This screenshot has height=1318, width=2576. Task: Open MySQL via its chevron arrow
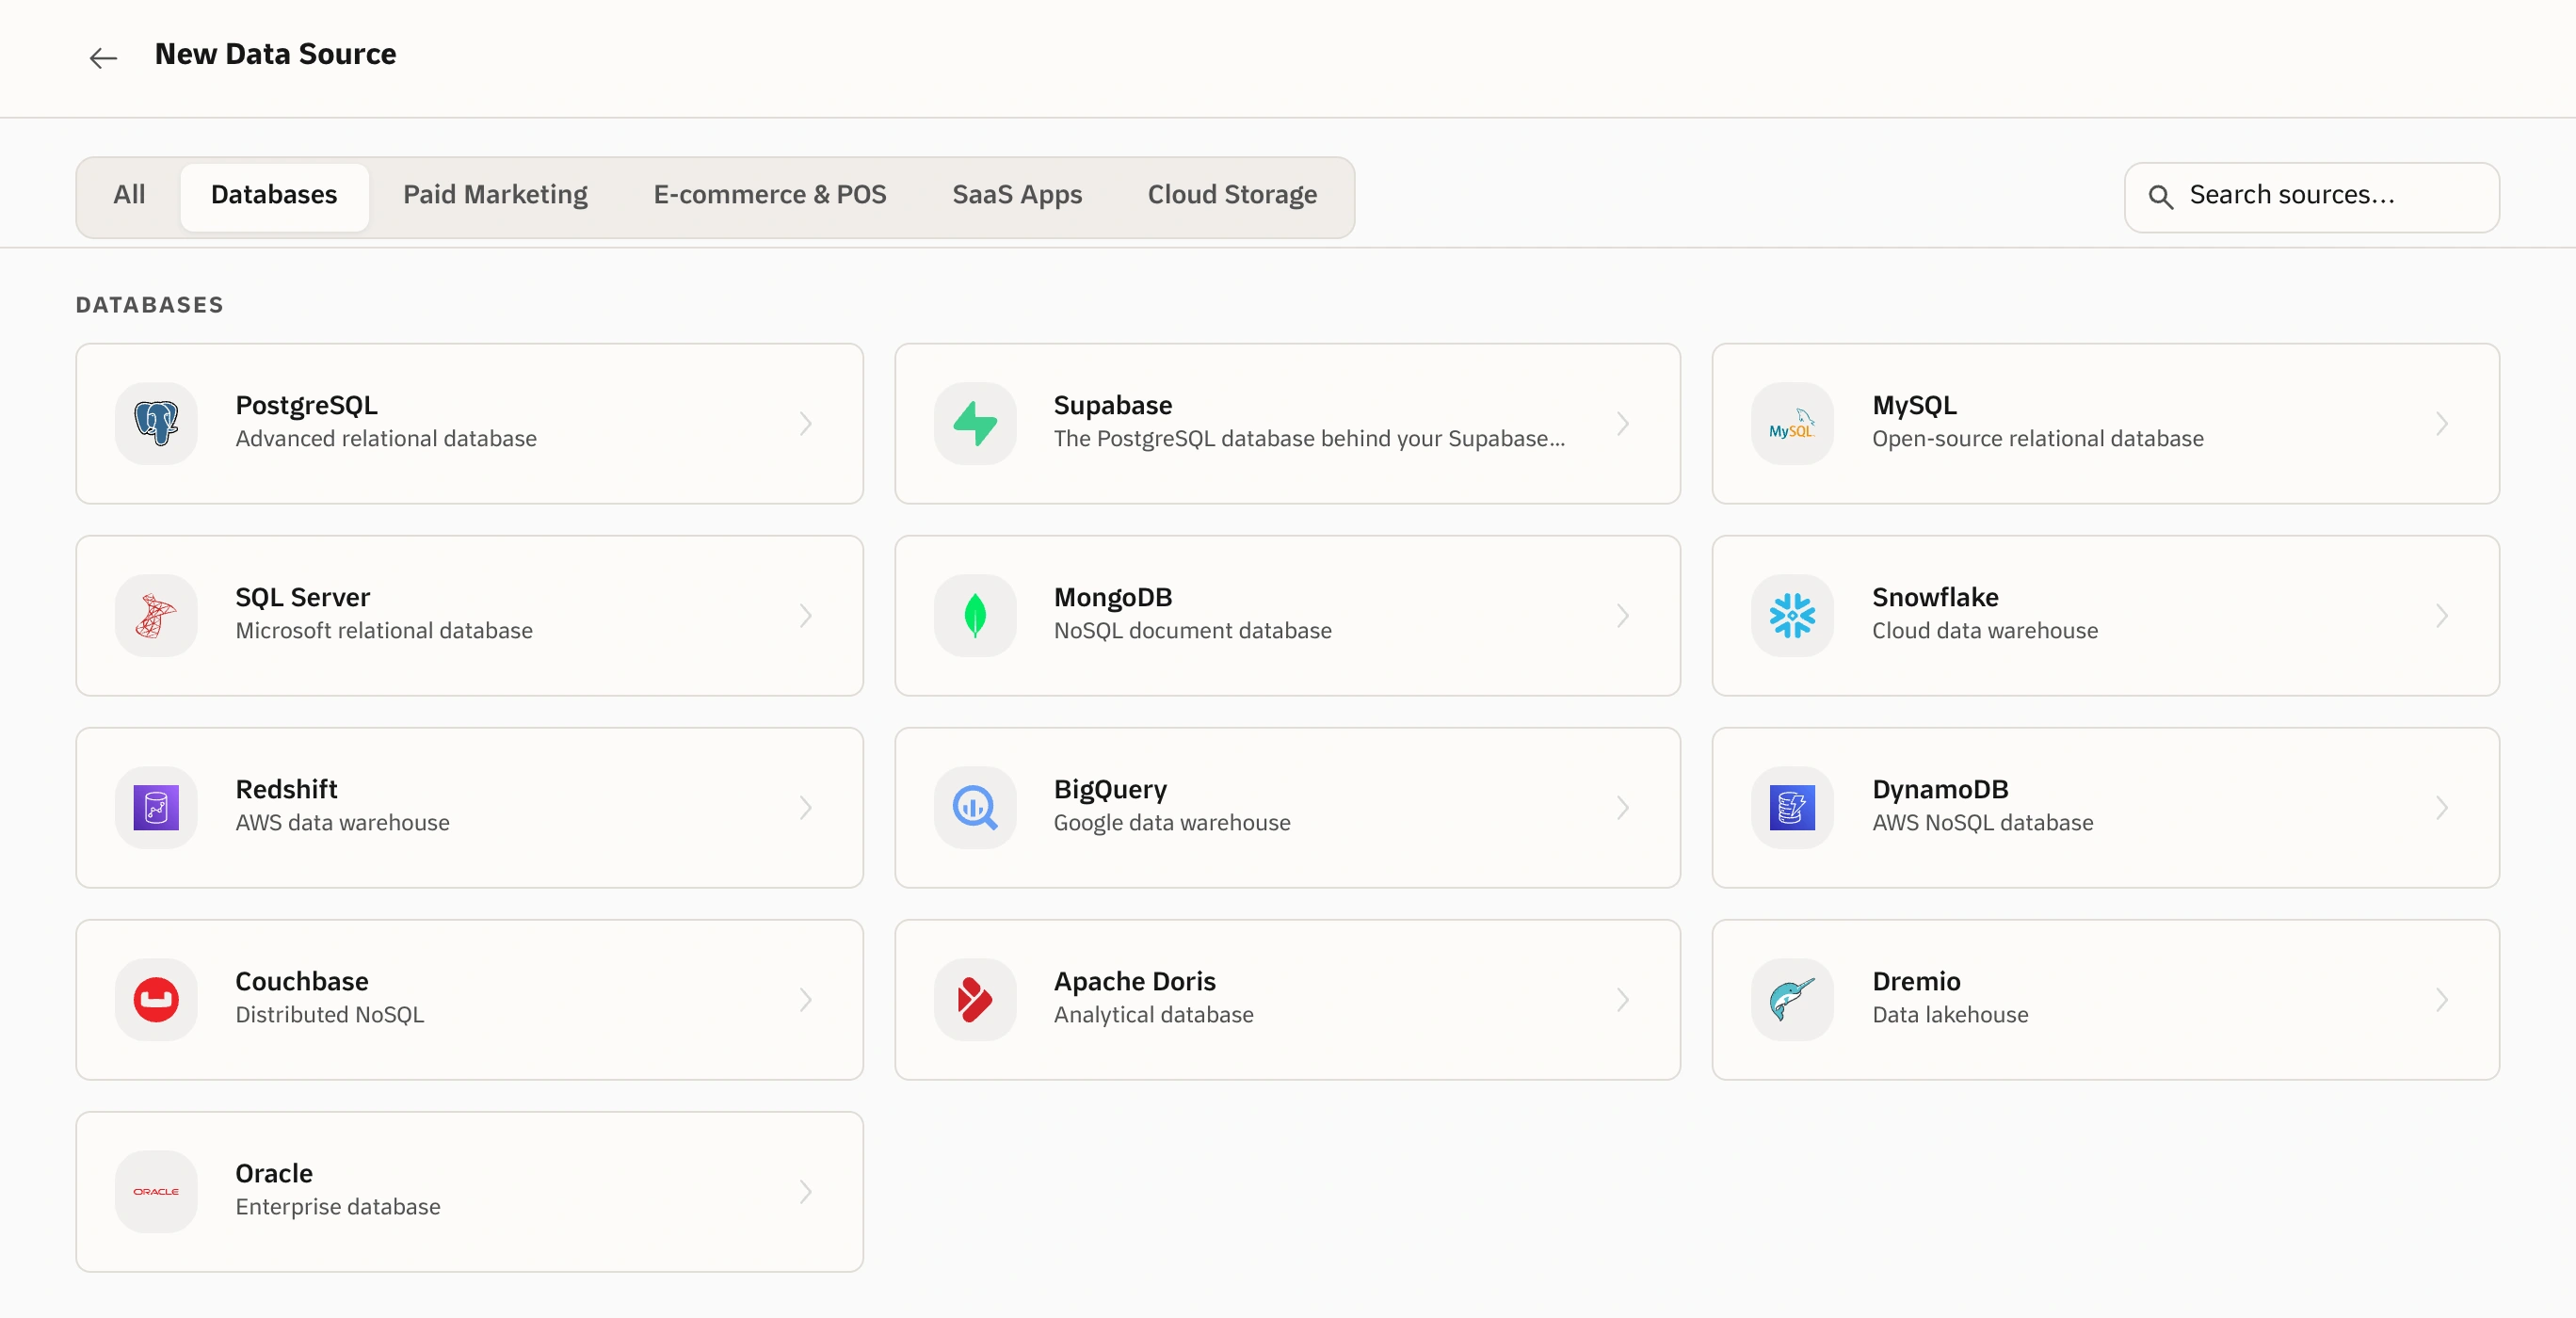[2442, 423]
